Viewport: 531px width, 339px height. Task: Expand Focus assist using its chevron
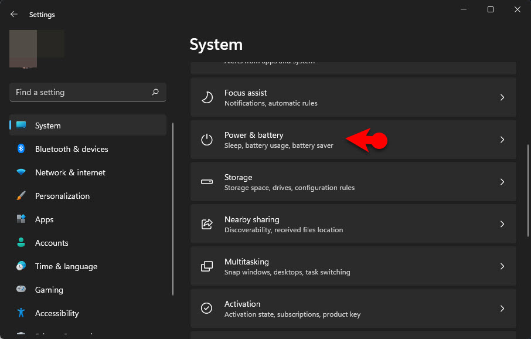502,97
